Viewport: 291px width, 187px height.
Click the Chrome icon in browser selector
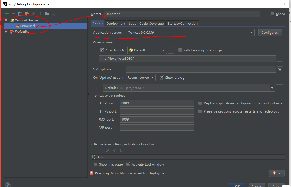point(131,50)
